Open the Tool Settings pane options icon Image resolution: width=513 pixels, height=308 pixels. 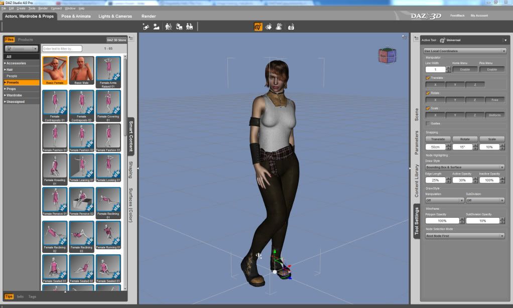tap(416, 39)
